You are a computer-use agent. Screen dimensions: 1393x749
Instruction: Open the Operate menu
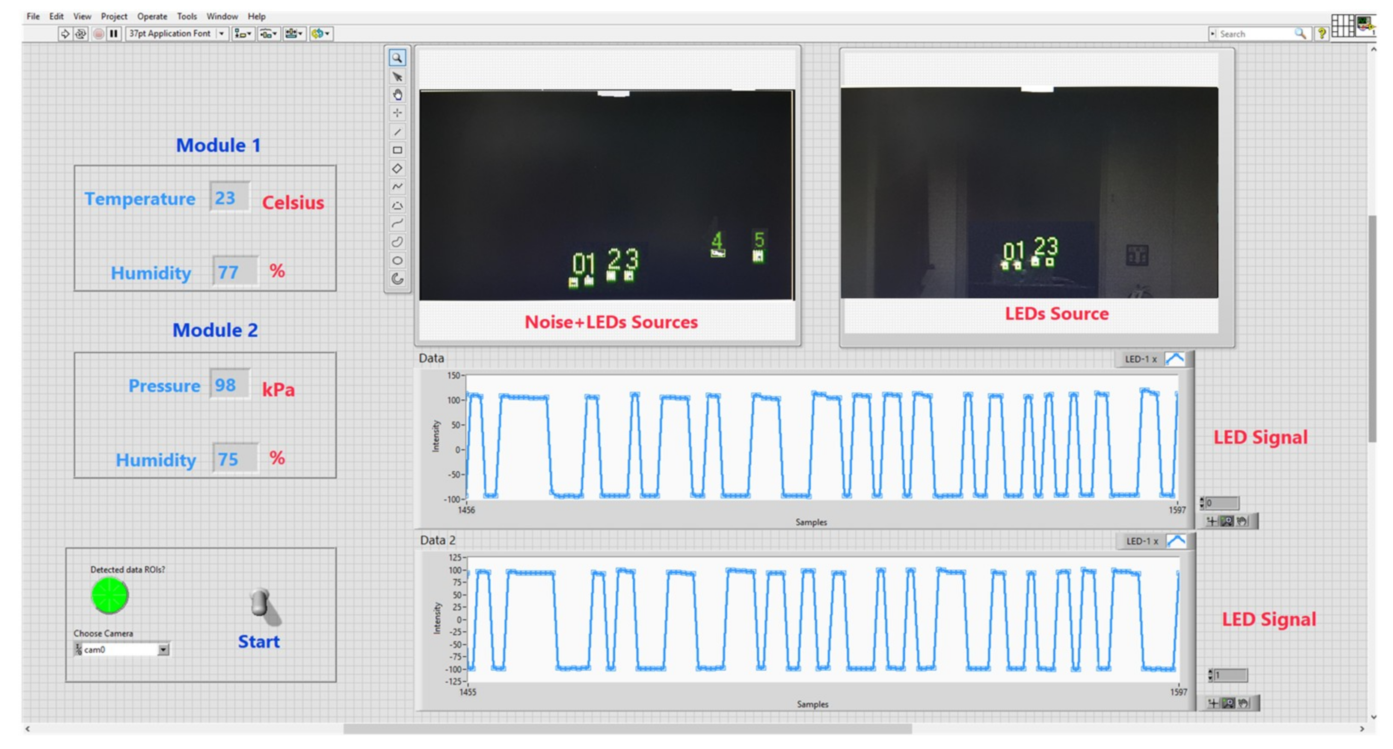(152, 16)
